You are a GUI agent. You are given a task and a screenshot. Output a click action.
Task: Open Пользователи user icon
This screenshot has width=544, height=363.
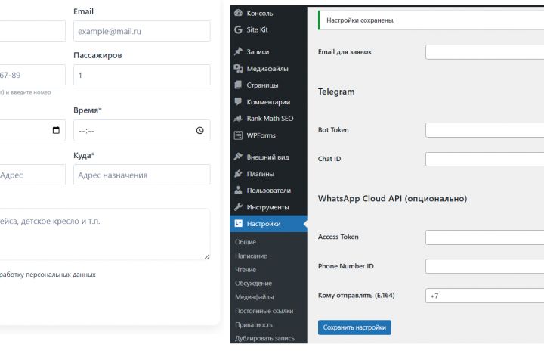click(239, 191)
